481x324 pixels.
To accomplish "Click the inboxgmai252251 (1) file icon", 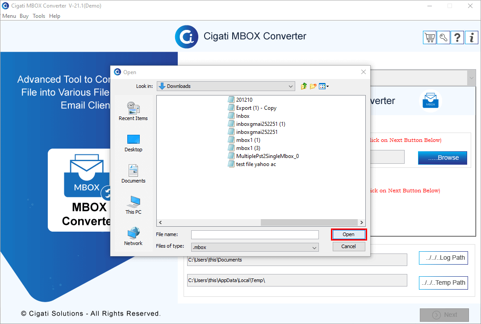I will (231, 124).
